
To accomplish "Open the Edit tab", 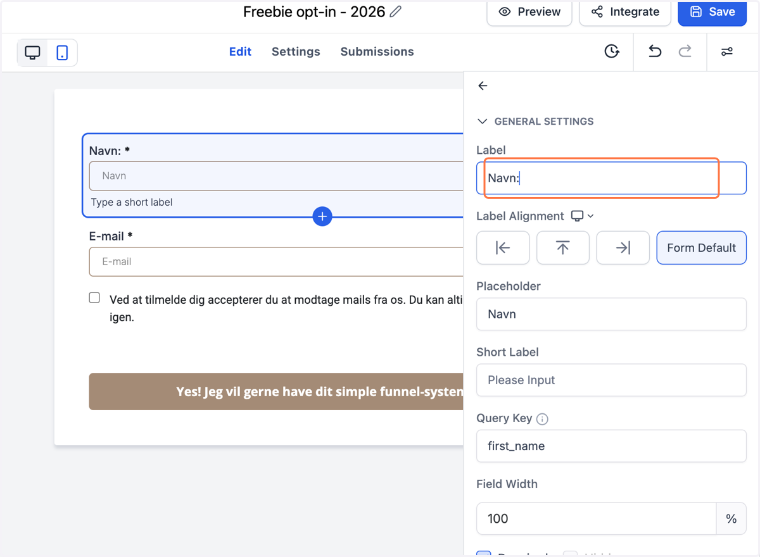I will [240, 52].
